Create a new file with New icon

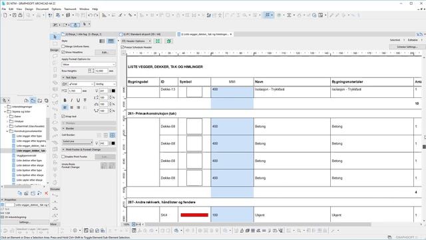coord(5,15)
